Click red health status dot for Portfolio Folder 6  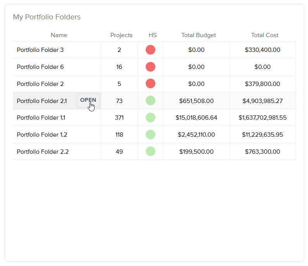(x=150, y=67)
